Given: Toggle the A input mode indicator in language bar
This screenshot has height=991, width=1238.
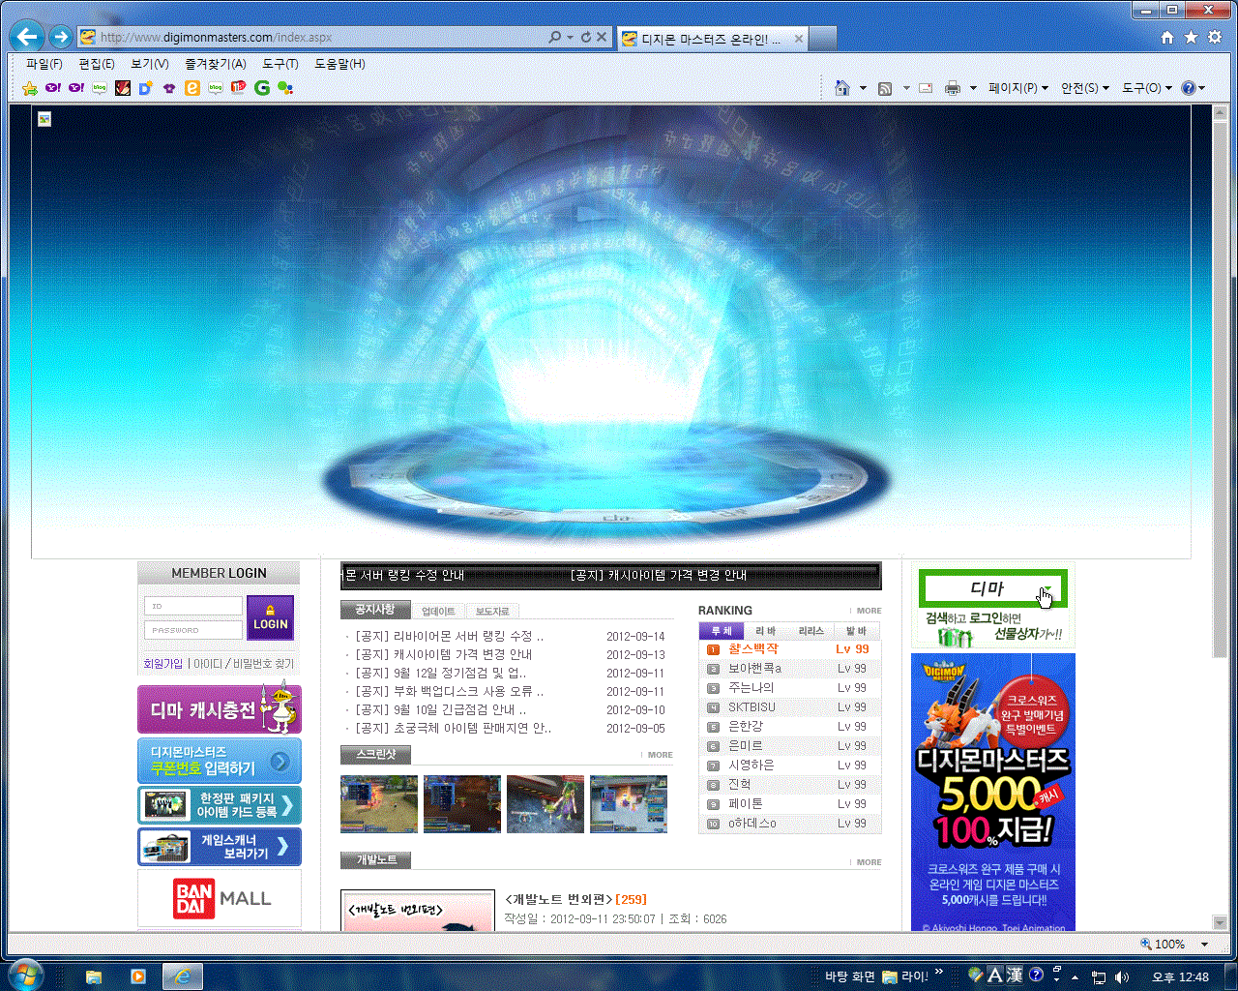Looking at the screenshot, I should [994, 975].
